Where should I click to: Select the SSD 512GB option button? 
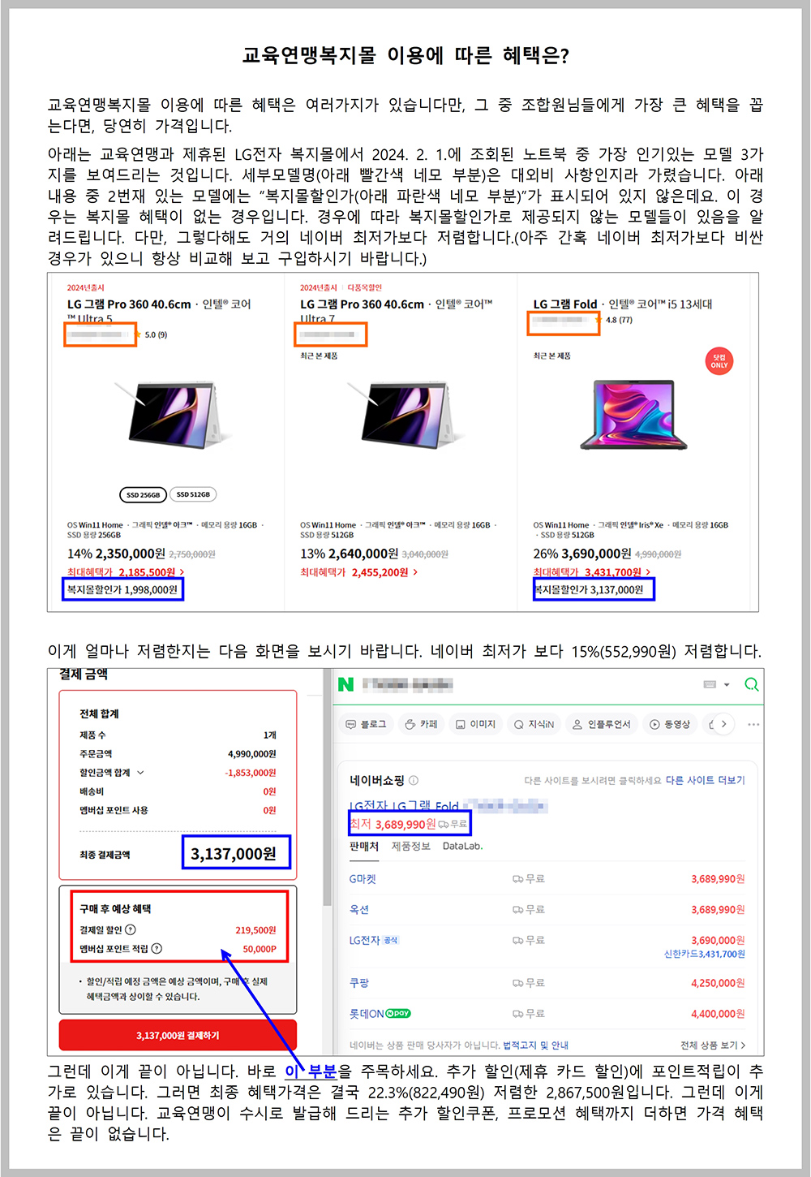pos(193,494)
